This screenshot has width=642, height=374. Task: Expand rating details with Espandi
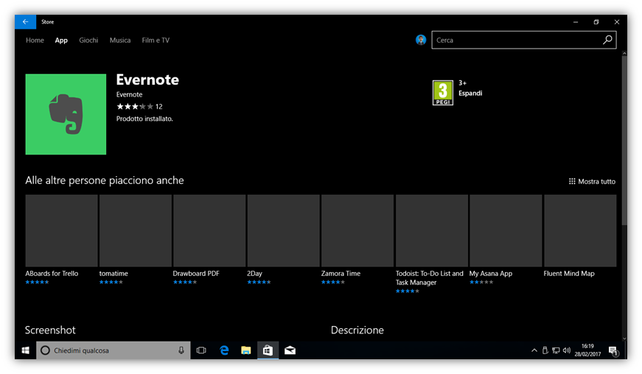point(470,94)
